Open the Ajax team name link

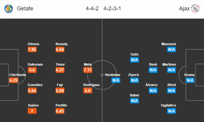(184, 9)
